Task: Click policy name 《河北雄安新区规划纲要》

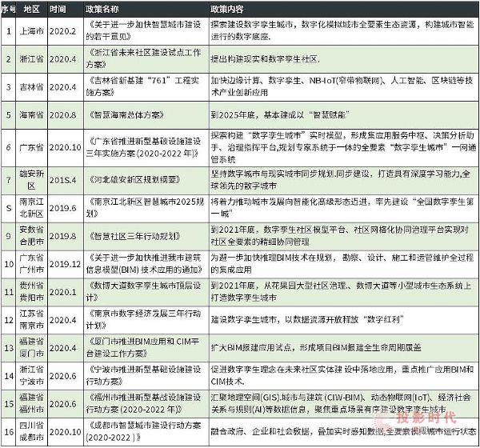Action: [134, 180]
